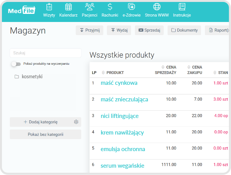The height and width of the screenshot is (175, 231).
Task: Click the 1111.00 sale price cell
Action: click(x=169, y=165)
